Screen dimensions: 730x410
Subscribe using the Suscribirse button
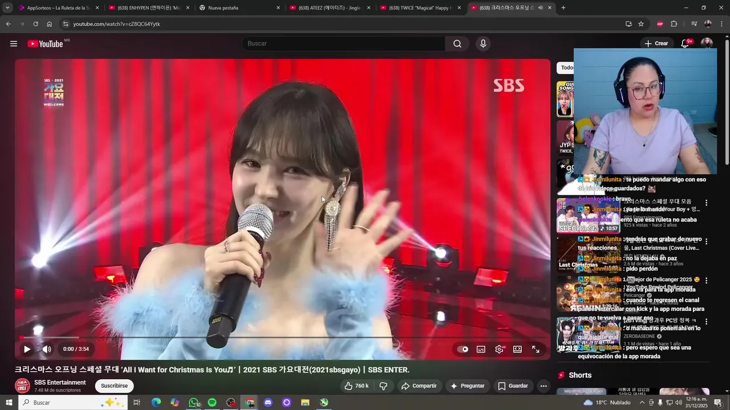coord(114,386)
